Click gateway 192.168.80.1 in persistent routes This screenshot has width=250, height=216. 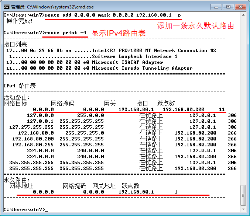point(136,192)
